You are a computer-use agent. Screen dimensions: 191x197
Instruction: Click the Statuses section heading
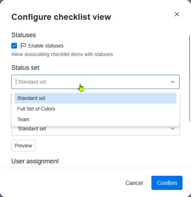click(x=24, y=35)
